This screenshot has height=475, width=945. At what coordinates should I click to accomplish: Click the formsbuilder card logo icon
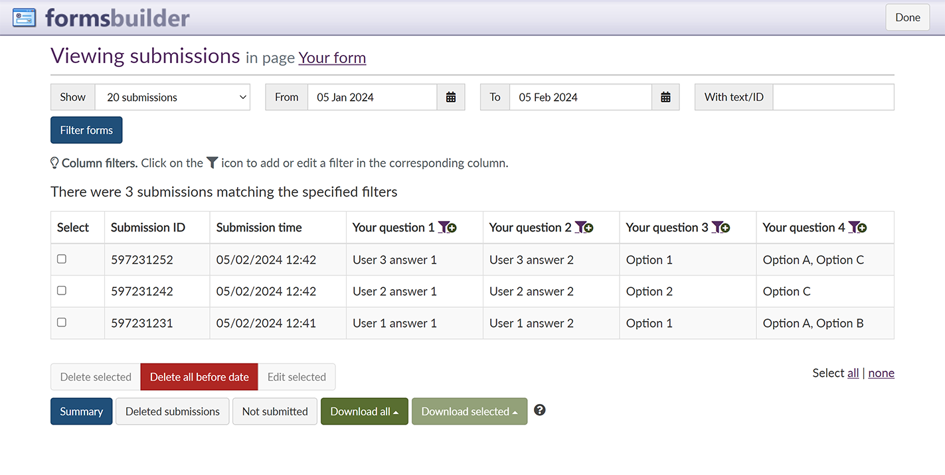[25, 17]
